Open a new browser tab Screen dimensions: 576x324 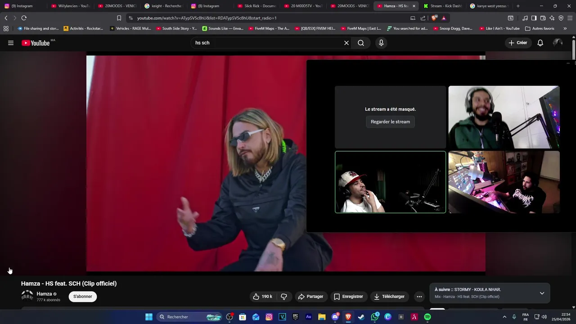pyautogui.click(x=518, y=6)
